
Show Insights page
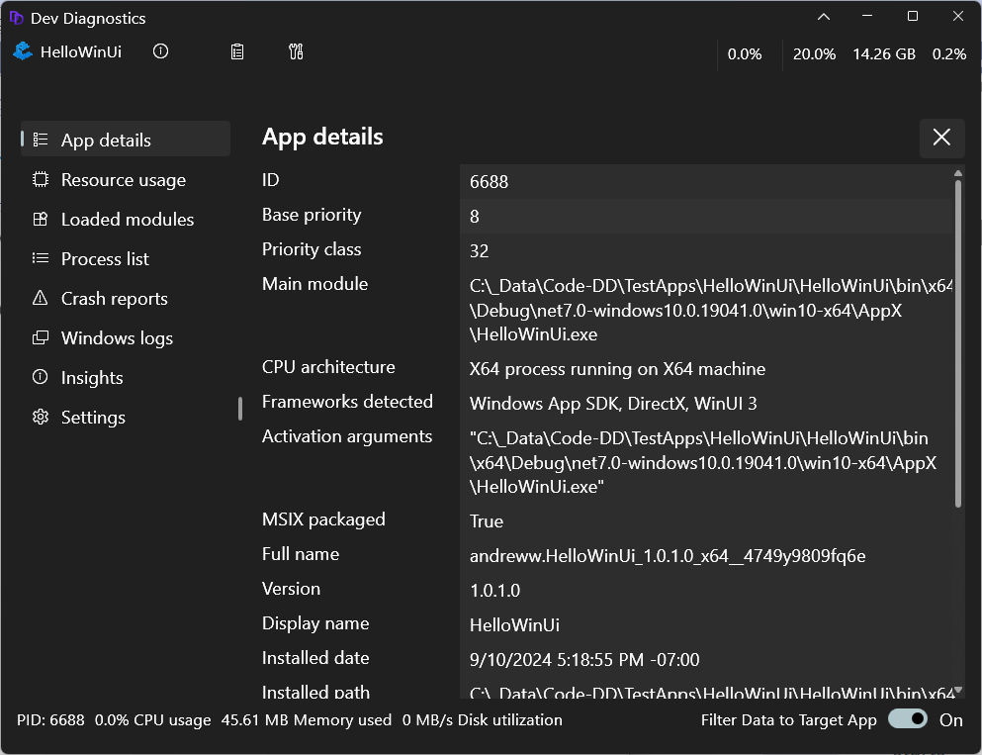(x=126, y=377)
